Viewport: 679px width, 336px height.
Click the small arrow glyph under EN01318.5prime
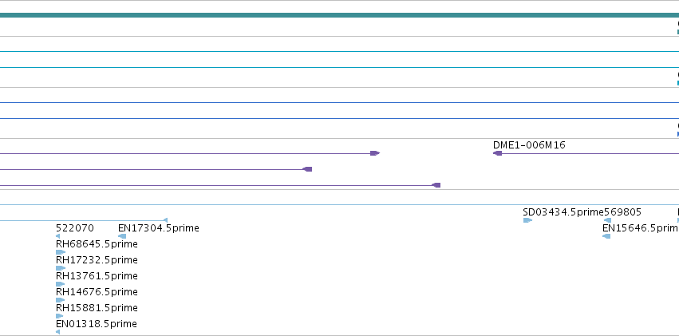[x=58, y=332]
